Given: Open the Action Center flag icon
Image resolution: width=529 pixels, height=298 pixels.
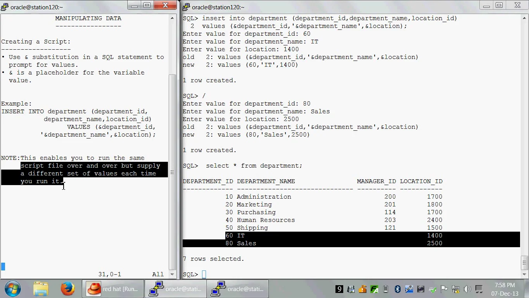Looking at the screenshot, I should (444, 289).
